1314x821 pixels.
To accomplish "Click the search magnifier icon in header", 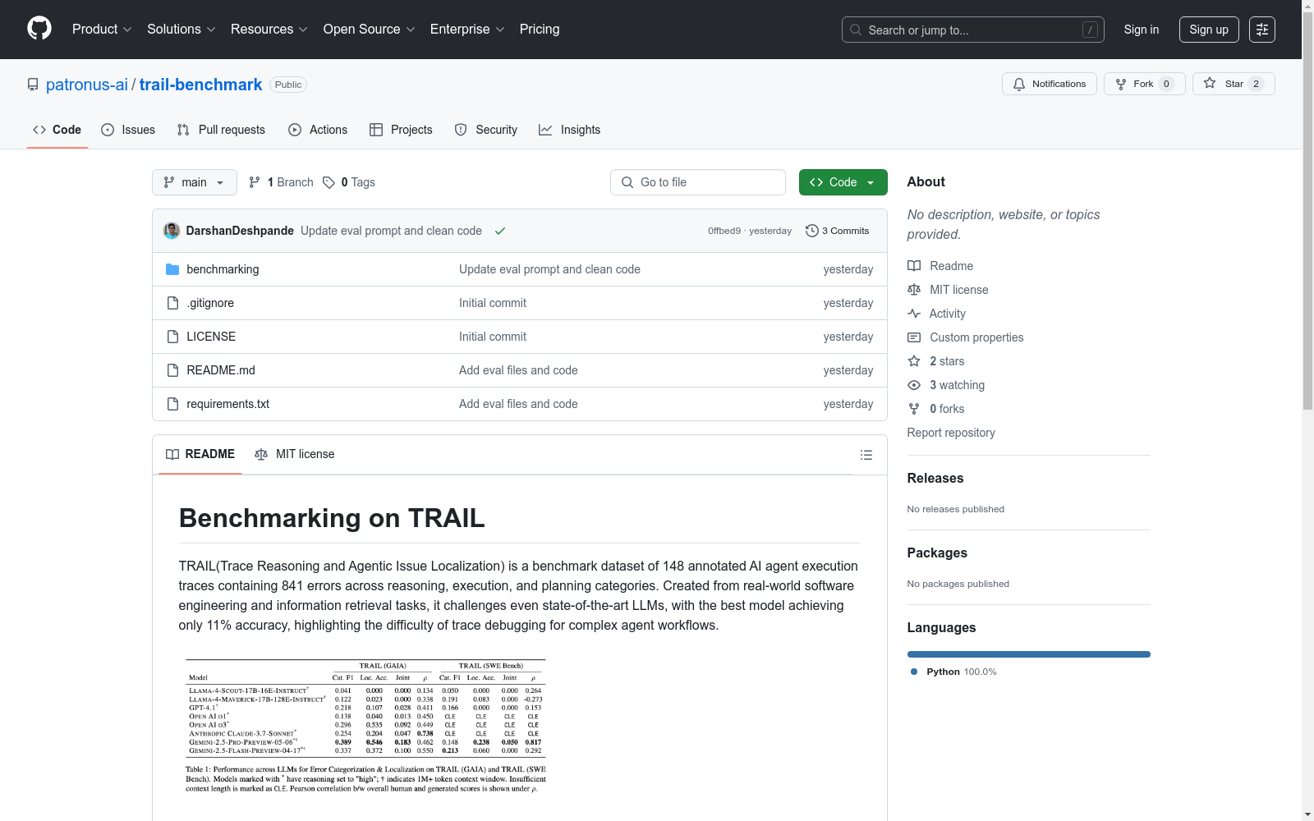I will (x=856, y=30).
